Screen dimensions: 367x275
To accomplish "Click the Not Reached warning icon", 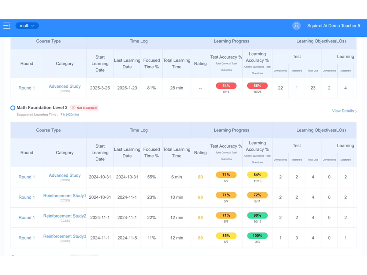I will point(73,108).
